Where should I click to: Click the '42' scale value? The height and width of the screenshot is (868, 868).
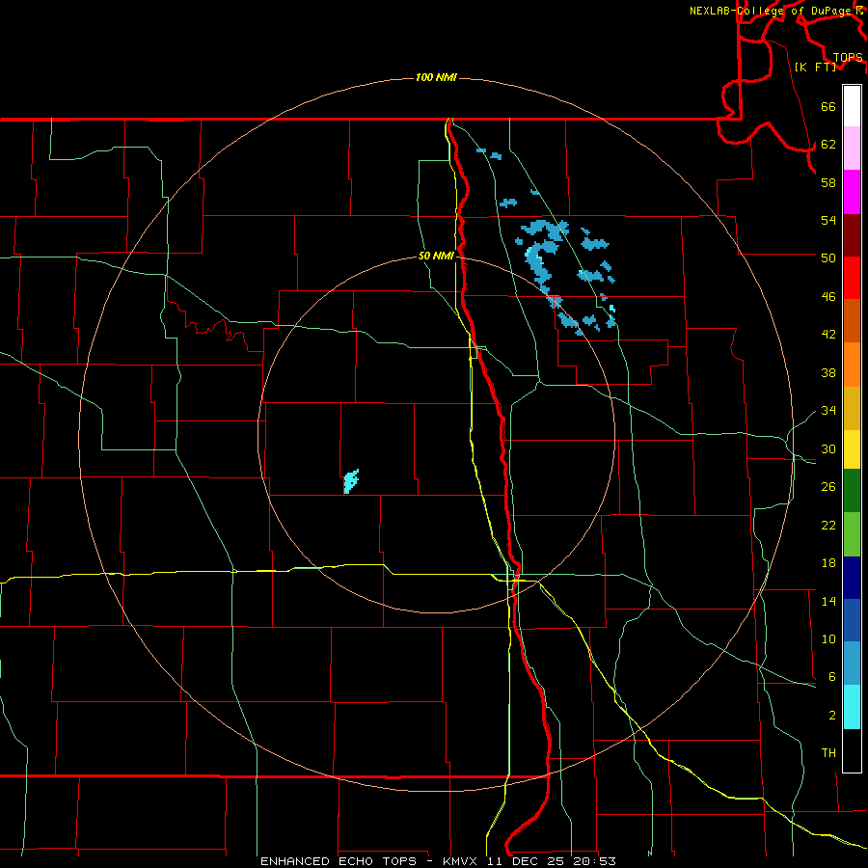(828, 335)
